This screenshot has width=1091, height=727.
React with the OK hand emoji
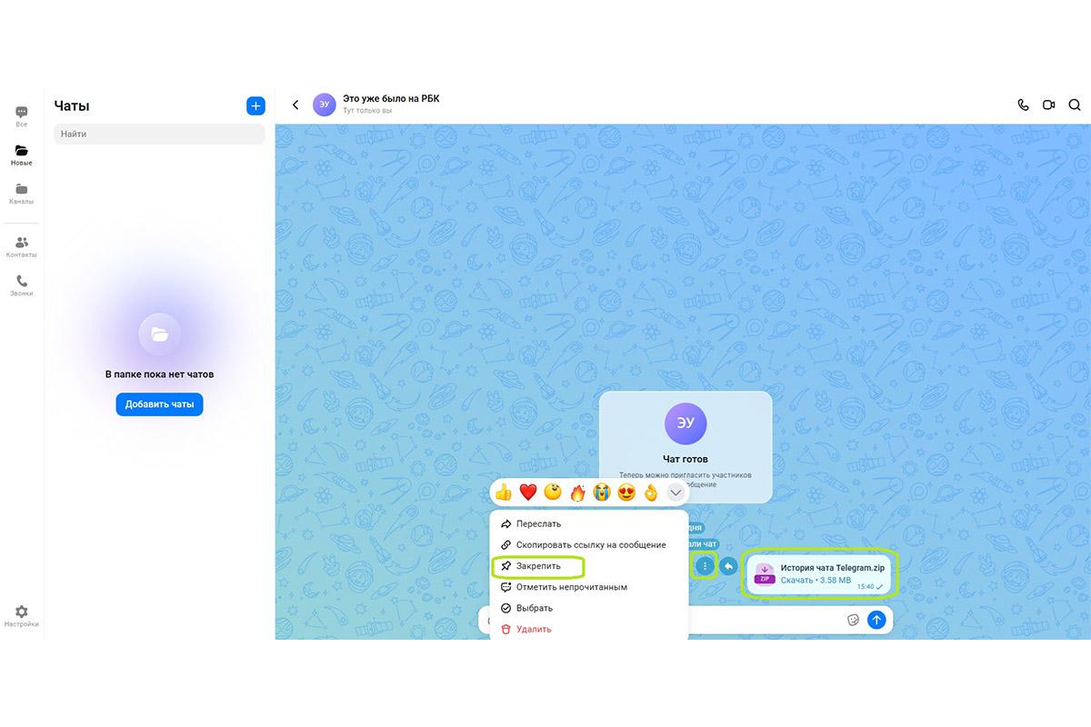(x=650, y=493)
